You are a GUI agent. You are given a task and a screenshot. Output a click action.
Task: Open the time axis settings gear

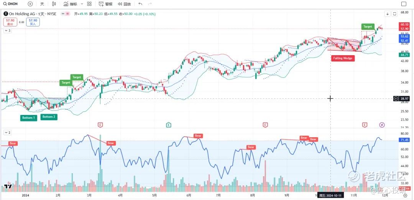tap(405, 195)
